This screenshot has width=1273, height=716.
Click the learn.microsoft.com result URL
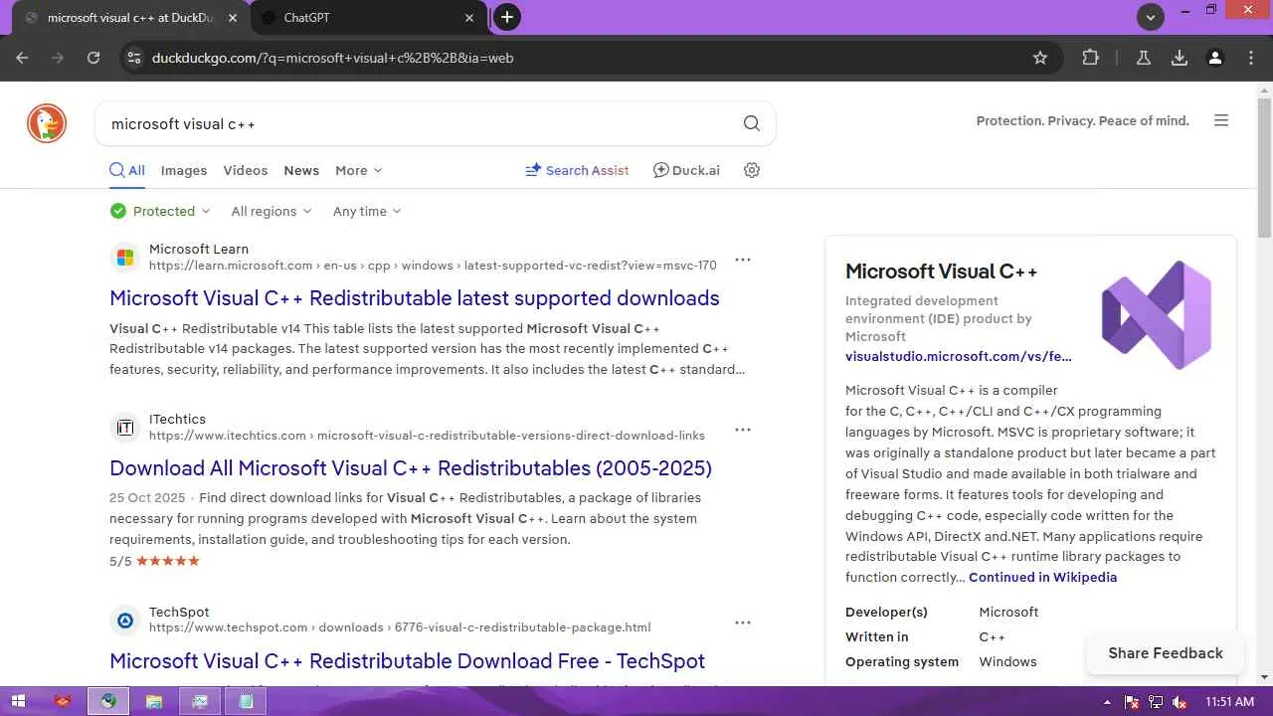433,266
